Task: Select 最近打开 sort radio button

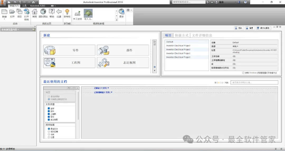Action: pyautogui.click(x=49, y=129)
